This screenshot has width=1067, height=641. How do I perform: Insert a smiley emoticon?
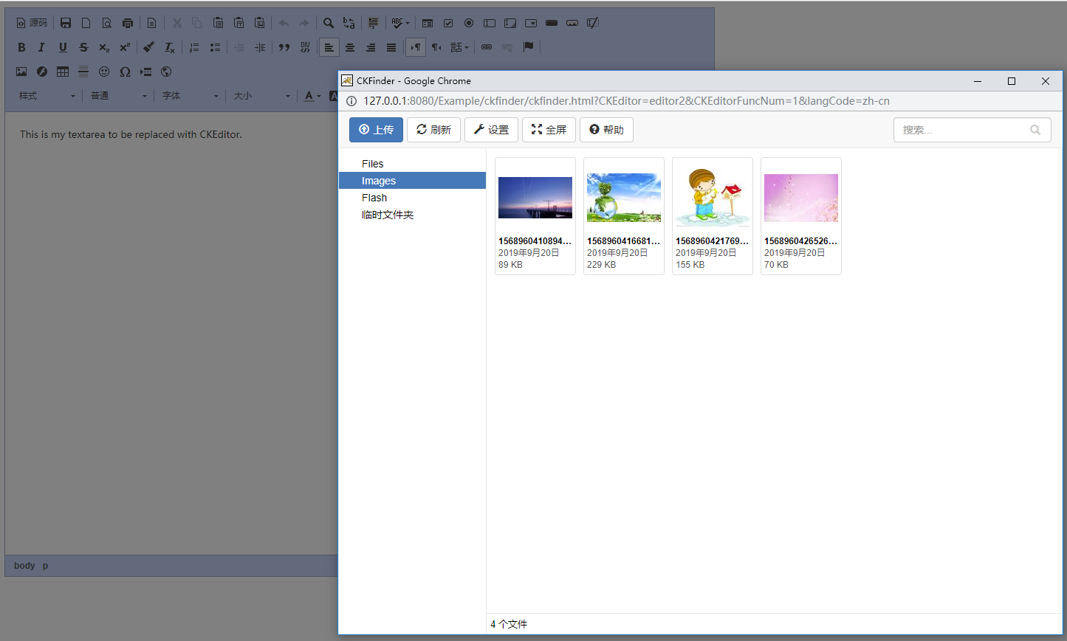(x=104, y=71)
